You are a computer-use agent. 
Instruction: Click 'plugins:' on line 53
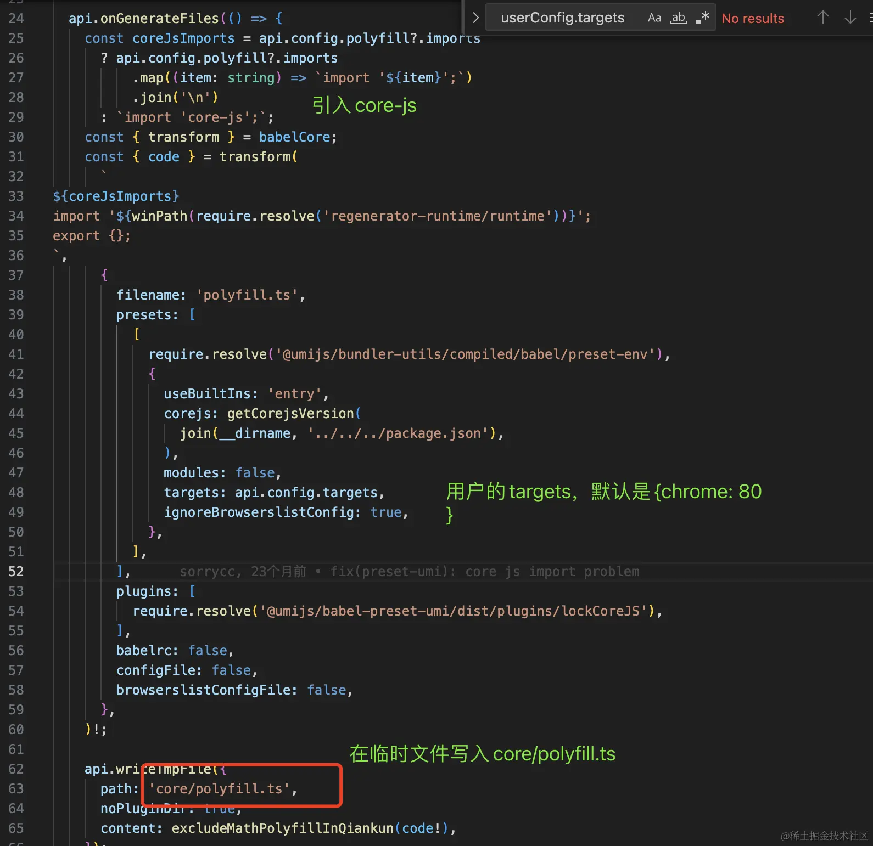(147, 591)
